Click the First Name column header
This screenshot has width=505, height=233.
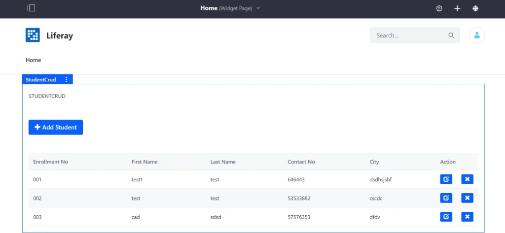[144, 162]
